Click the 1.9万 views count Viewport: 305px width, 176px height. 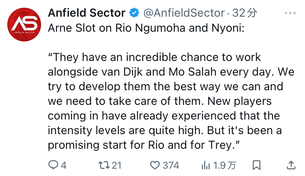point(224,165)
